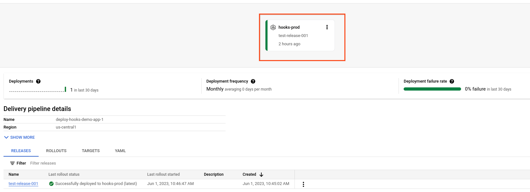
Task: Click the Deployment failure rate help icon
Action: click(x=452, y=81)
